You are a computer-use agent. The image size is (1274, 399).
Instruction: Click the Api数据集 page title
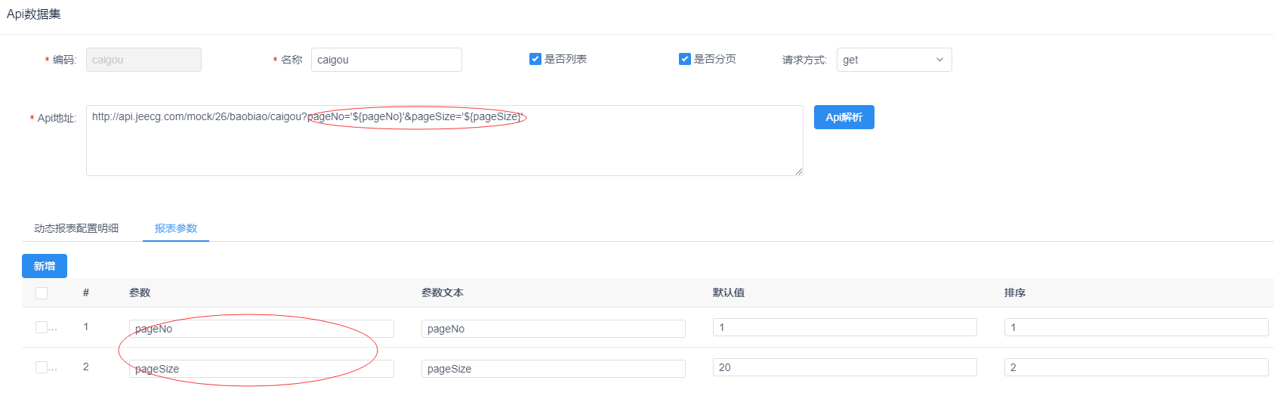pos(34,14)
